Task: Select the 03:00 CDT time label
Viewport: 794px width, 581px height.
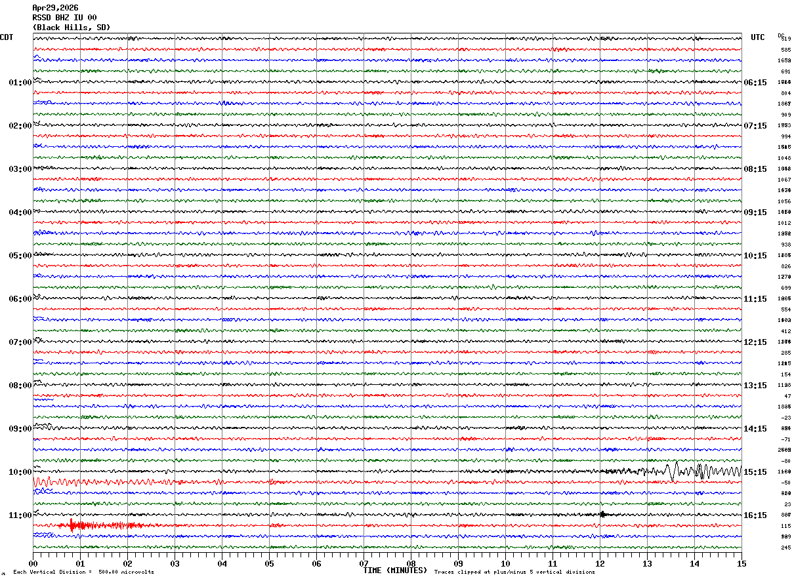Action: coord(20,169)
